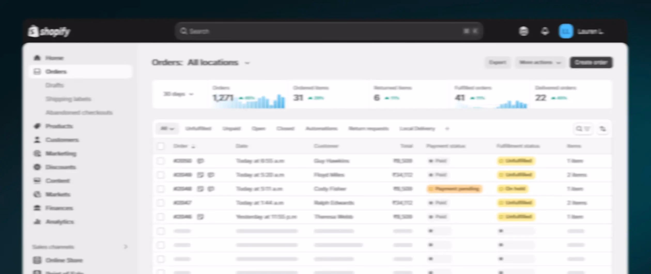Go to Analytics in the sidebar
Viewport: 651px width, 274px height.
point(59,222)
